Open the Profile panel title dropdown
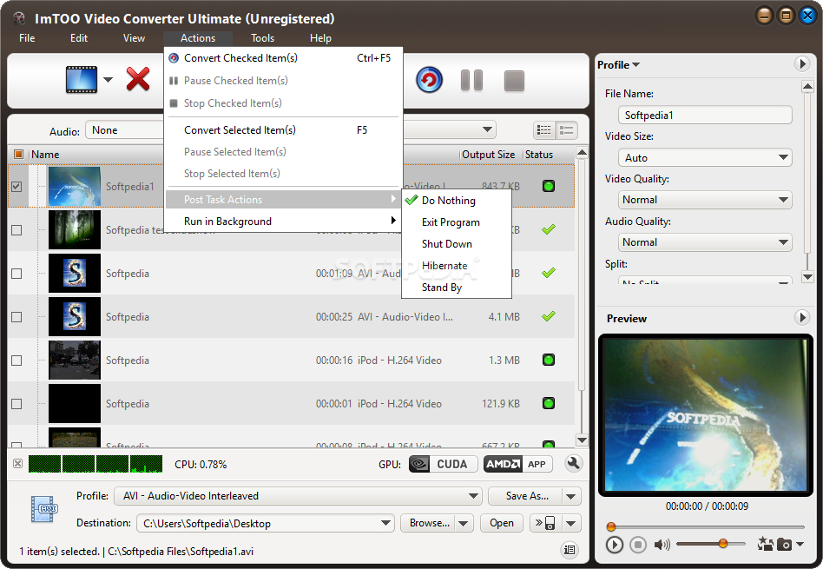Viewport: 823px width, 569px height. click(x=618, y=64)
